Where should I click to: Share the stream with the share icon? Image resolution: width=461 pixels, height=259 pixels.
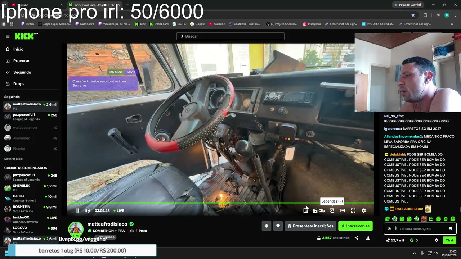[x=356, y=238]
